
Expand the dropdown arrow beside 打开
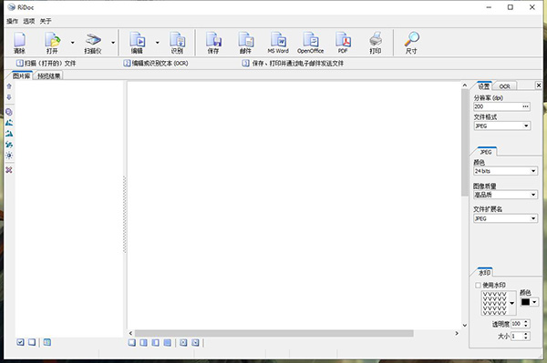click(x=73, y=43)
